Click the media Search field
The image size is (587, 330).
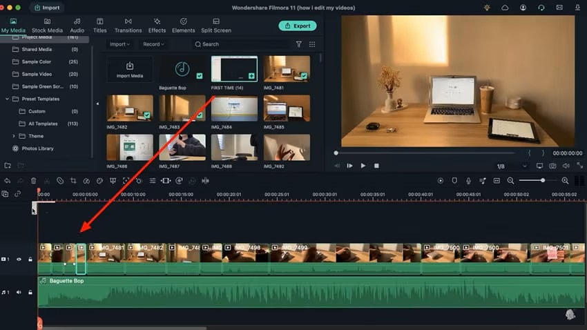[240, 44]
